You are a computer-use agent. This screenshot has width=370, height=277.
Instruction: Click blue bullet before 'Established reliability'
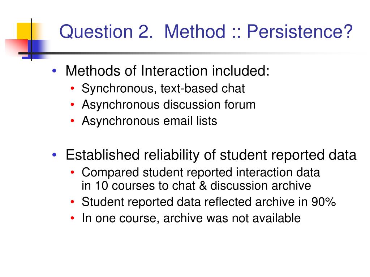(x=55, y=155)
